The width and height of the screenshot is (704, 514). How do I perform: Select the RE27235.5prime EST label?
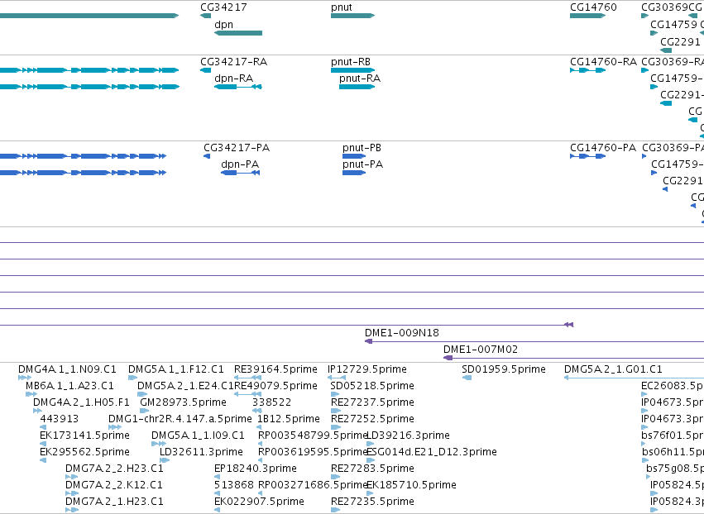pos(372,502)
